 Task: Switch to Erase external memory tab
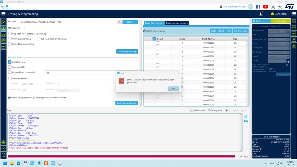(x=177, y=23)
